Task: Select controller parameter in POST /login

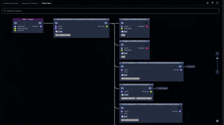Action: point(21,28)
